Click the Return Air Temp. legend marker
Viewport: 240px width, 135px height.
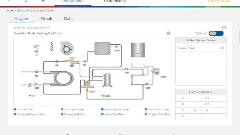point(15,109)
